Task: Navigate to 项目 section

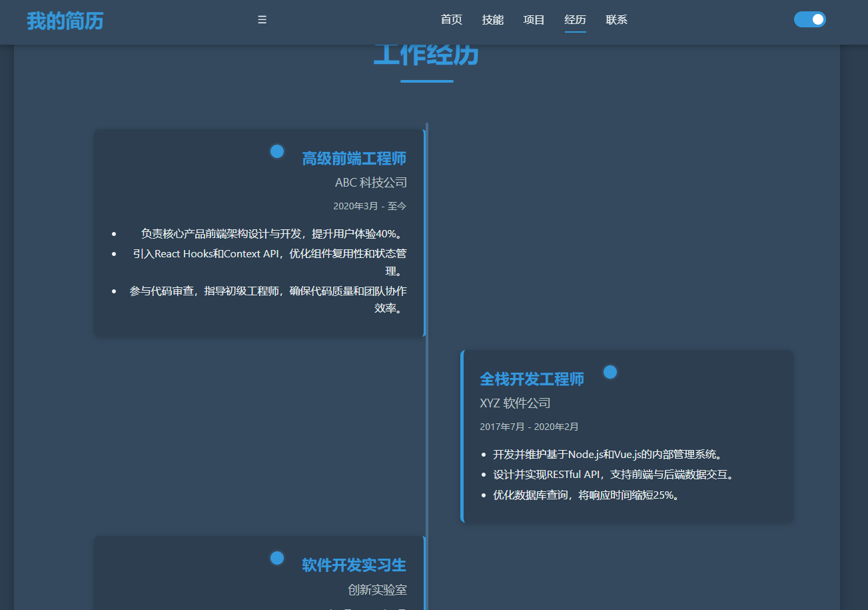Action: point(534,20)
